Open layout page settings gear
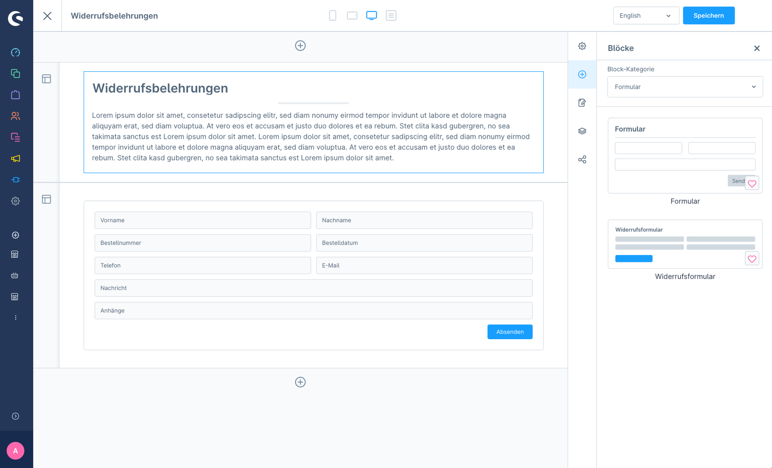Image resolution: width=772 pixels, height=468 pixels. tap(582, 46)
